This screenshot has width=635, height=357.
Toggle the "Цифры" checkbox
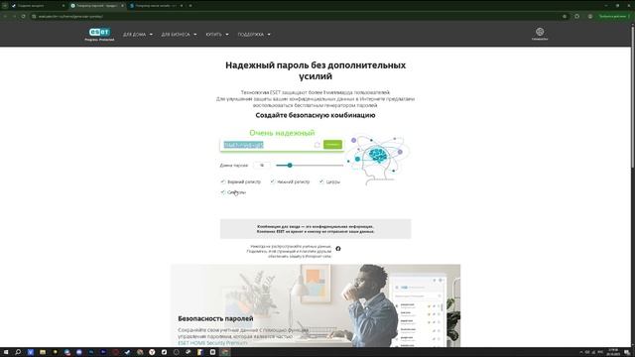(321, 181)
